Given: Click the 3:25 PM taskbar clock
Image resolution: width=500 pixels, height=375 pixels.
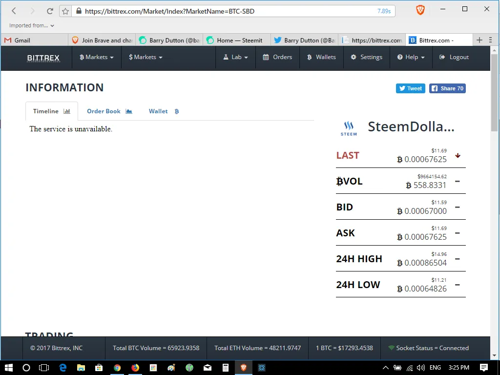Looking at the screenshot, I should [459, 368].
